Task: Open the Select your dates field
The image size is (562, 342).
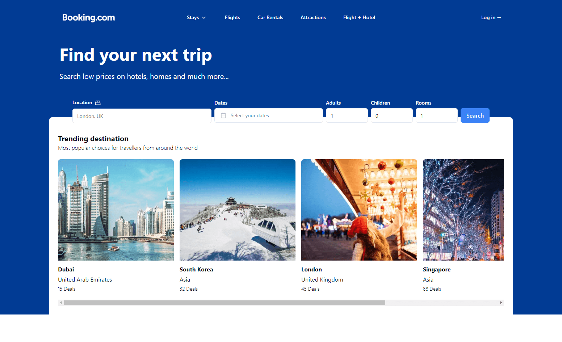Action: [269, 115]
